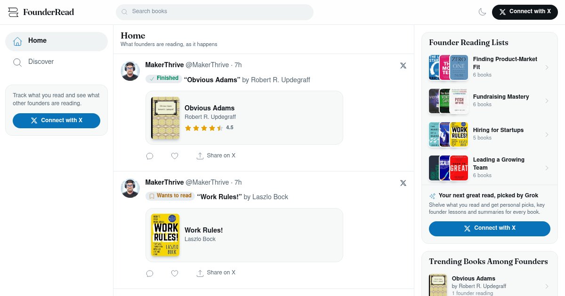Click Connect with X under Grok picks

pyautogui.click(x=490, y=228)
